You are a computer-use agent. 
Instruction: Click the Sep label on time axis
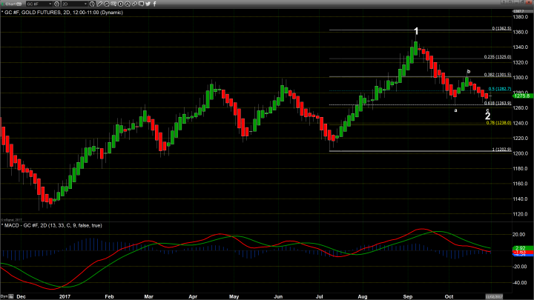(408, 296)
